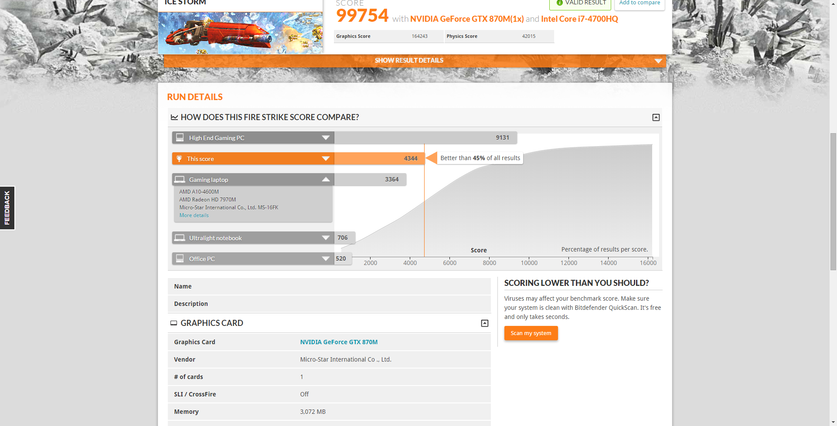Screen dimensions: 837x426
Task: Click the desktop icon on Office PC
Action: tap(180, 258)
